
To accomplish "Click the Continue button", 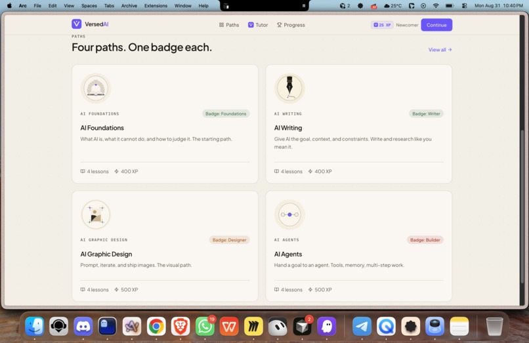I will (x=436, y=25).
